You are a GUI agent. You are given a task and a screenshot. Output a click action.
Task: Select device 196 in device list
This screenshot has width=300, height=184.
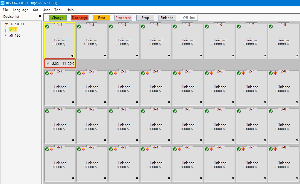[17, 36]
